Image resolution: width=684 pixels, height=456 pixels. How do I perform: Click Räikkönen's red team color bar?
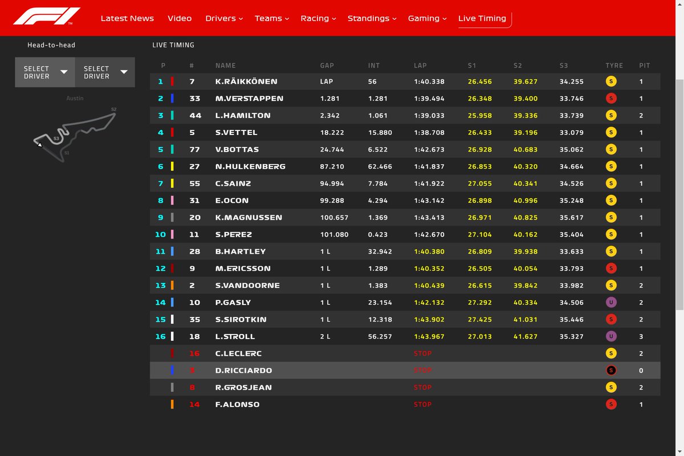tap(172, 82)
